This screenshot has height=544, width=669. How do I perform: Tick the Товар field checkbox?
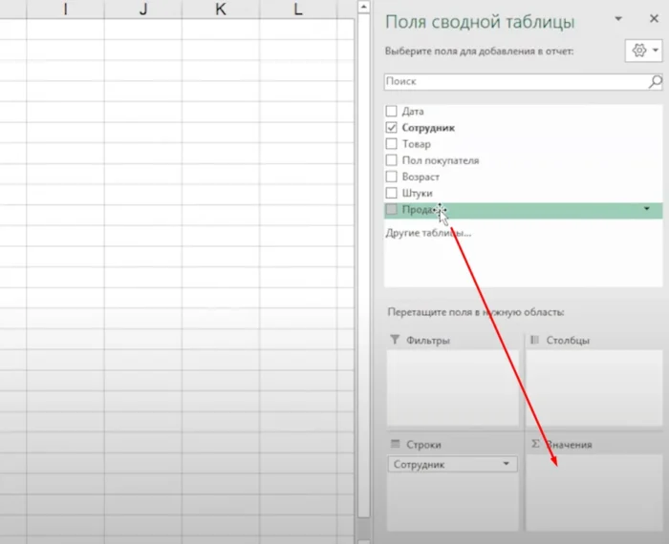(391, 144)
